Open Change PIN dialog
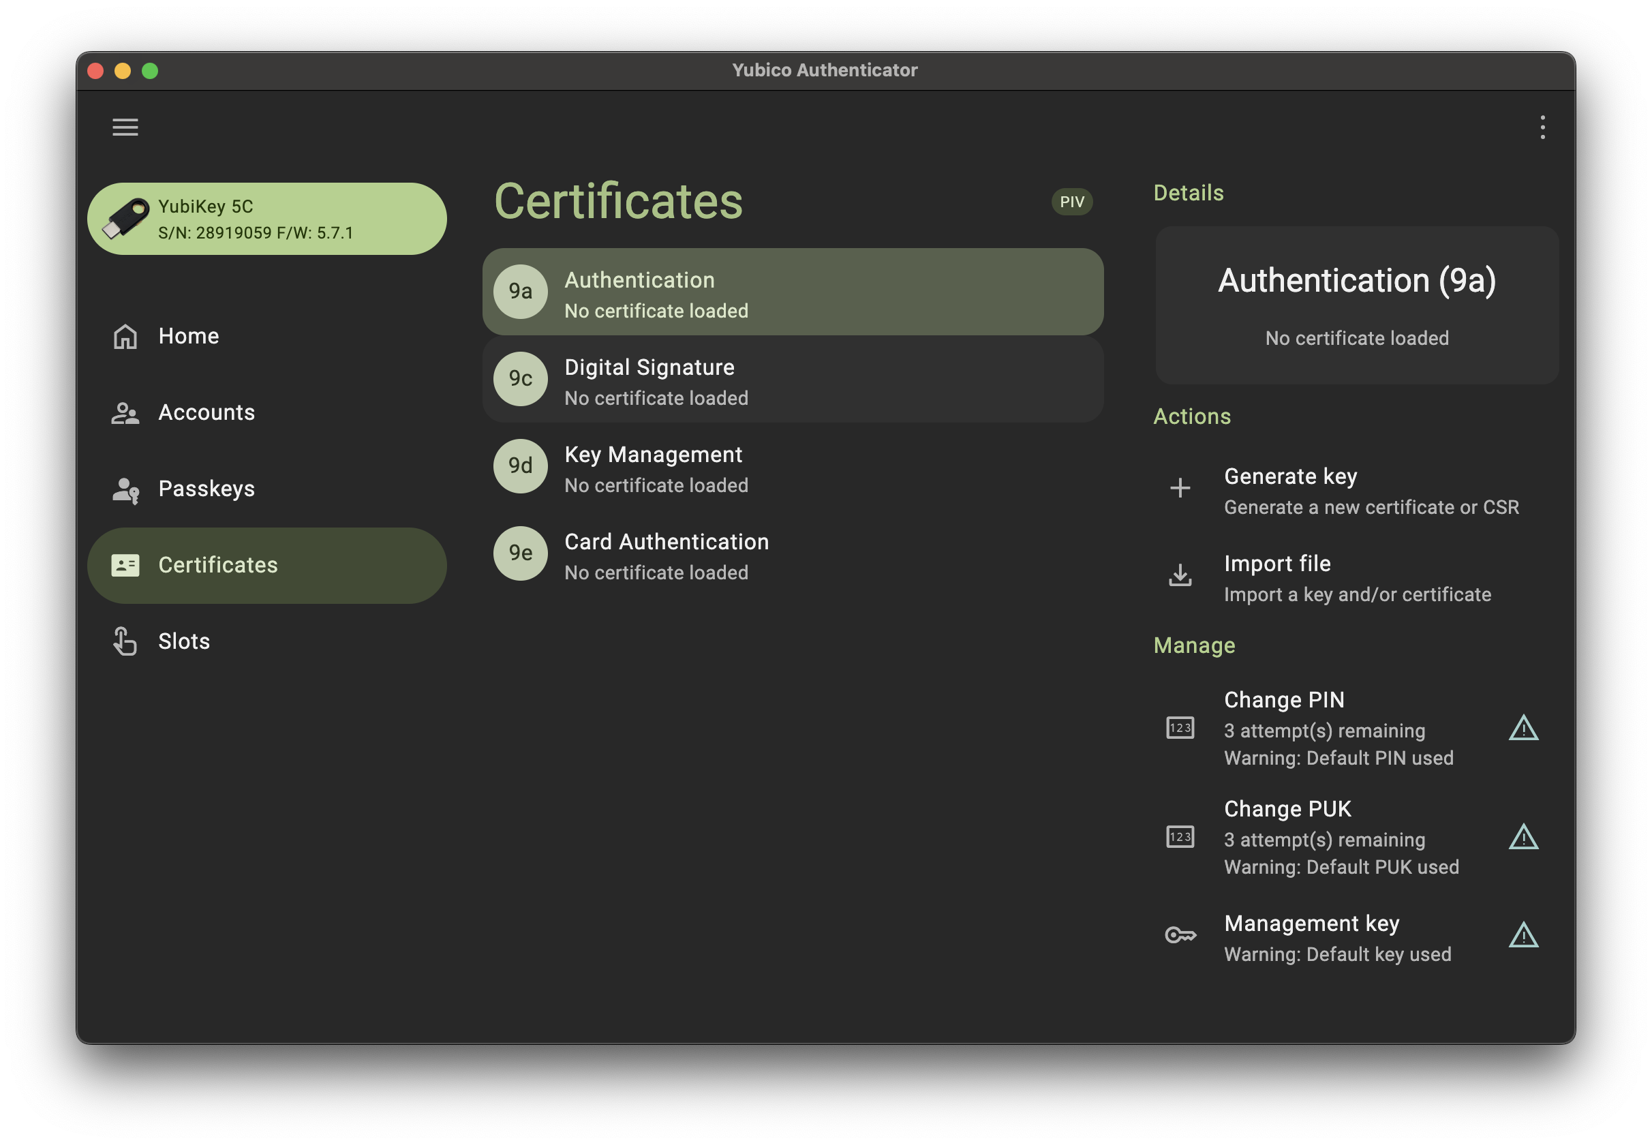Screen dimensions: 1652x1145 [x=1356, y=727]
